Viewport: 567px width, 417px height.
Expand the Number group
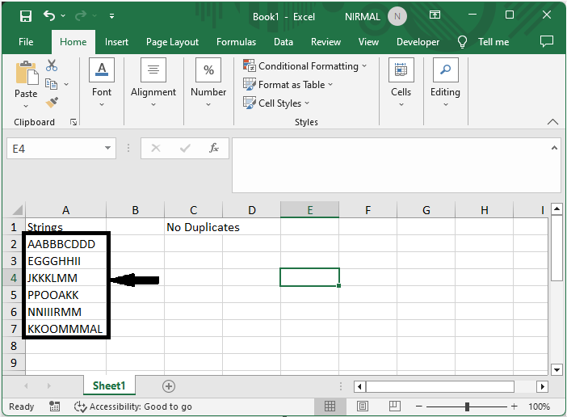[208, 82]
